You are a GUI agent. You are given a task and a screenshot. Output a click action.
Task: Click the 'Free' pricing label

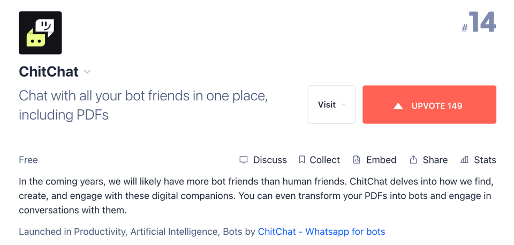click(x=28, y=160)
